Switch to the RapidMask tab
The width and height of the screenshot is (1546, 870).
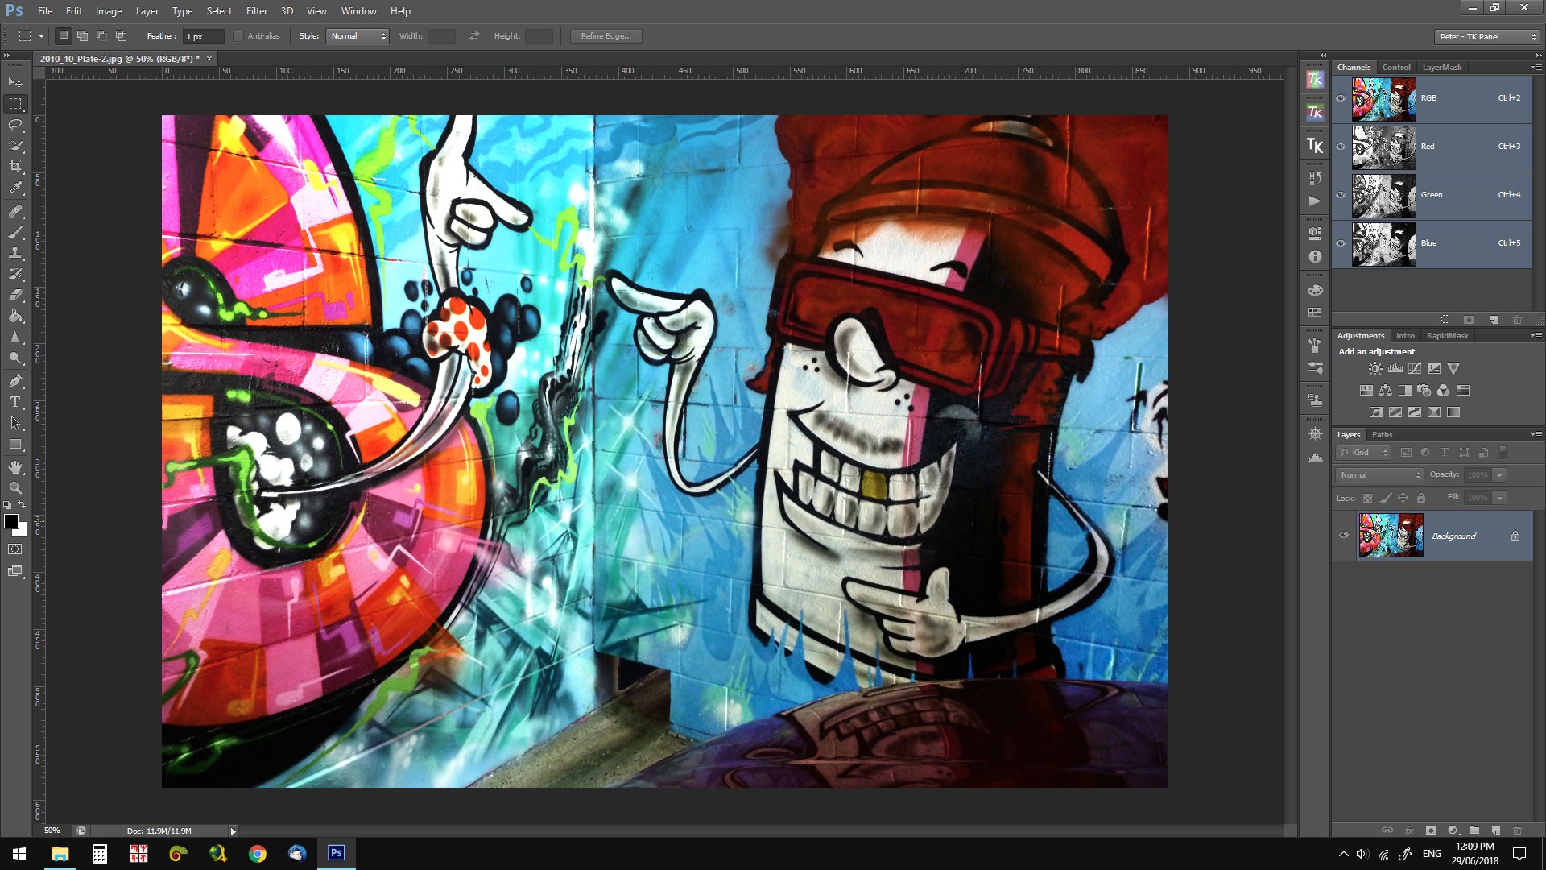[x=1447, y=336]
